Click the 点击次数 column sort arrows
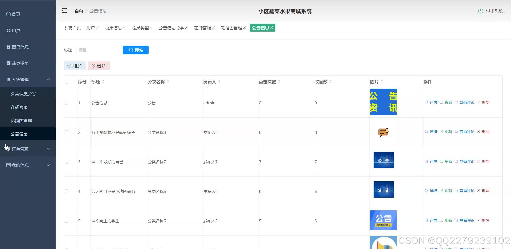 pos(279,82)
